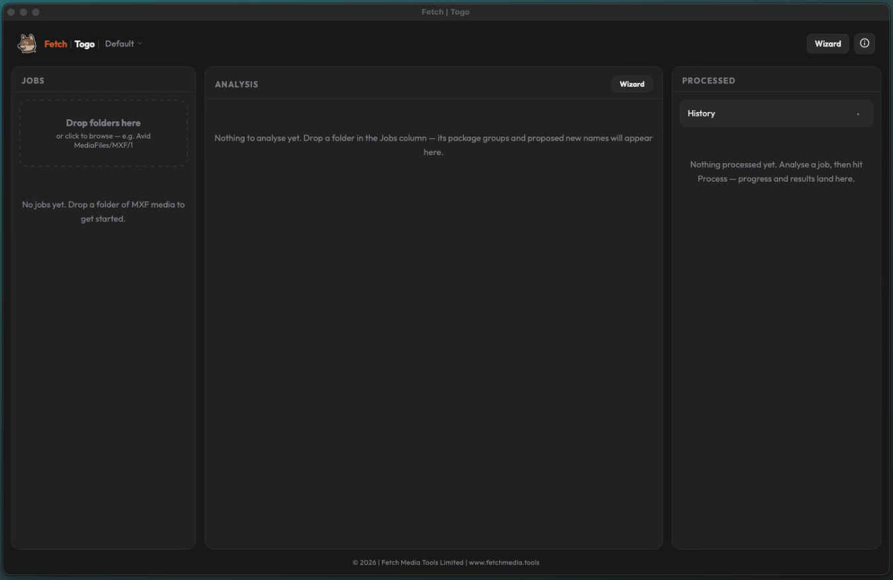Click the window title 'Fetch | Togo'
Viewport: 893px width, 580px height.
tap(446, 12)
